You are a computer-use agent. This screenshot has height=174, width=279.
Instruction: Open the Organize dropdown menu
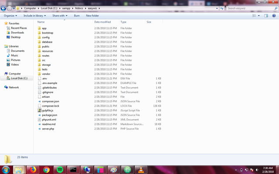click(x=10, y=16)
